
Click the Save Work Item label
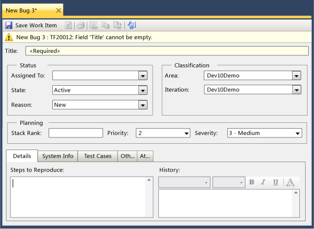pos(36,25)
